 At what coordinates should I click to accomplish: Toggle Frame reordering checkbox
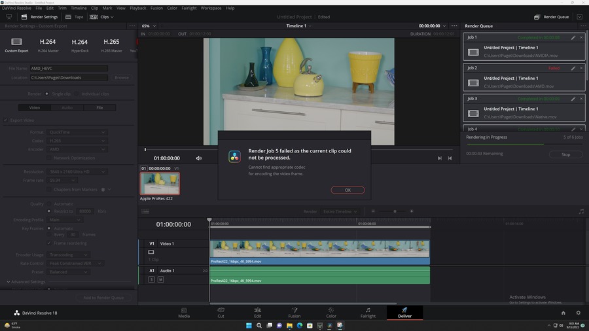coord(49,243)
